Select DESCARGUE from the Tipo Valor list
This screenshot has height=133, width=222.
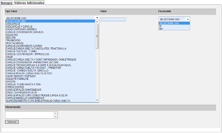pos(13,24)
